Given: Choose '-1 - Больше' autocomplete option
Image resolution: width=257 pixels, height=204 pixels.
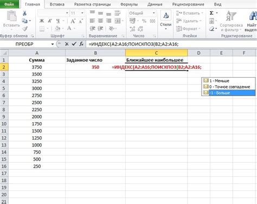Looking at the screenshot, I should click(x=229, y=93).
